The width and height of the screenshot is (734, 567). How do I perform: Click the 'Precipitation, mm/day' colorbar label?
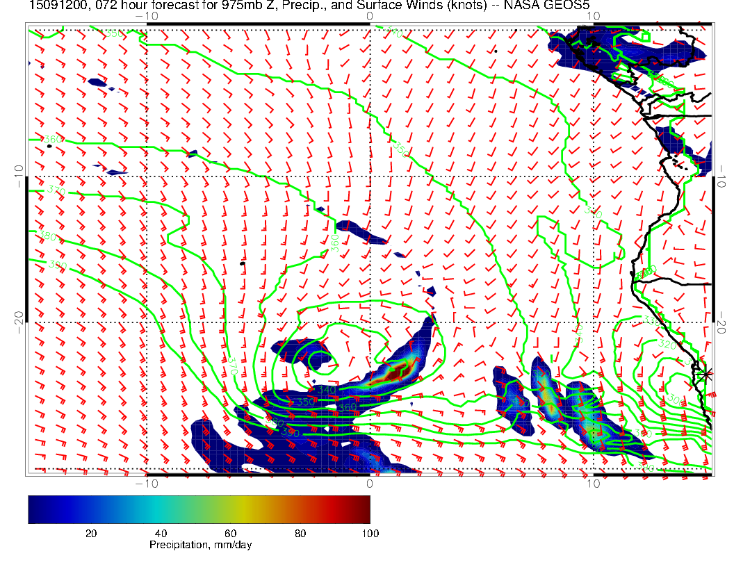point(200,545)
